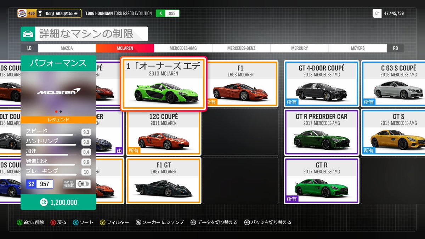Select the GT R Preorder Car card
425x239 pixels.
point(321,132)
